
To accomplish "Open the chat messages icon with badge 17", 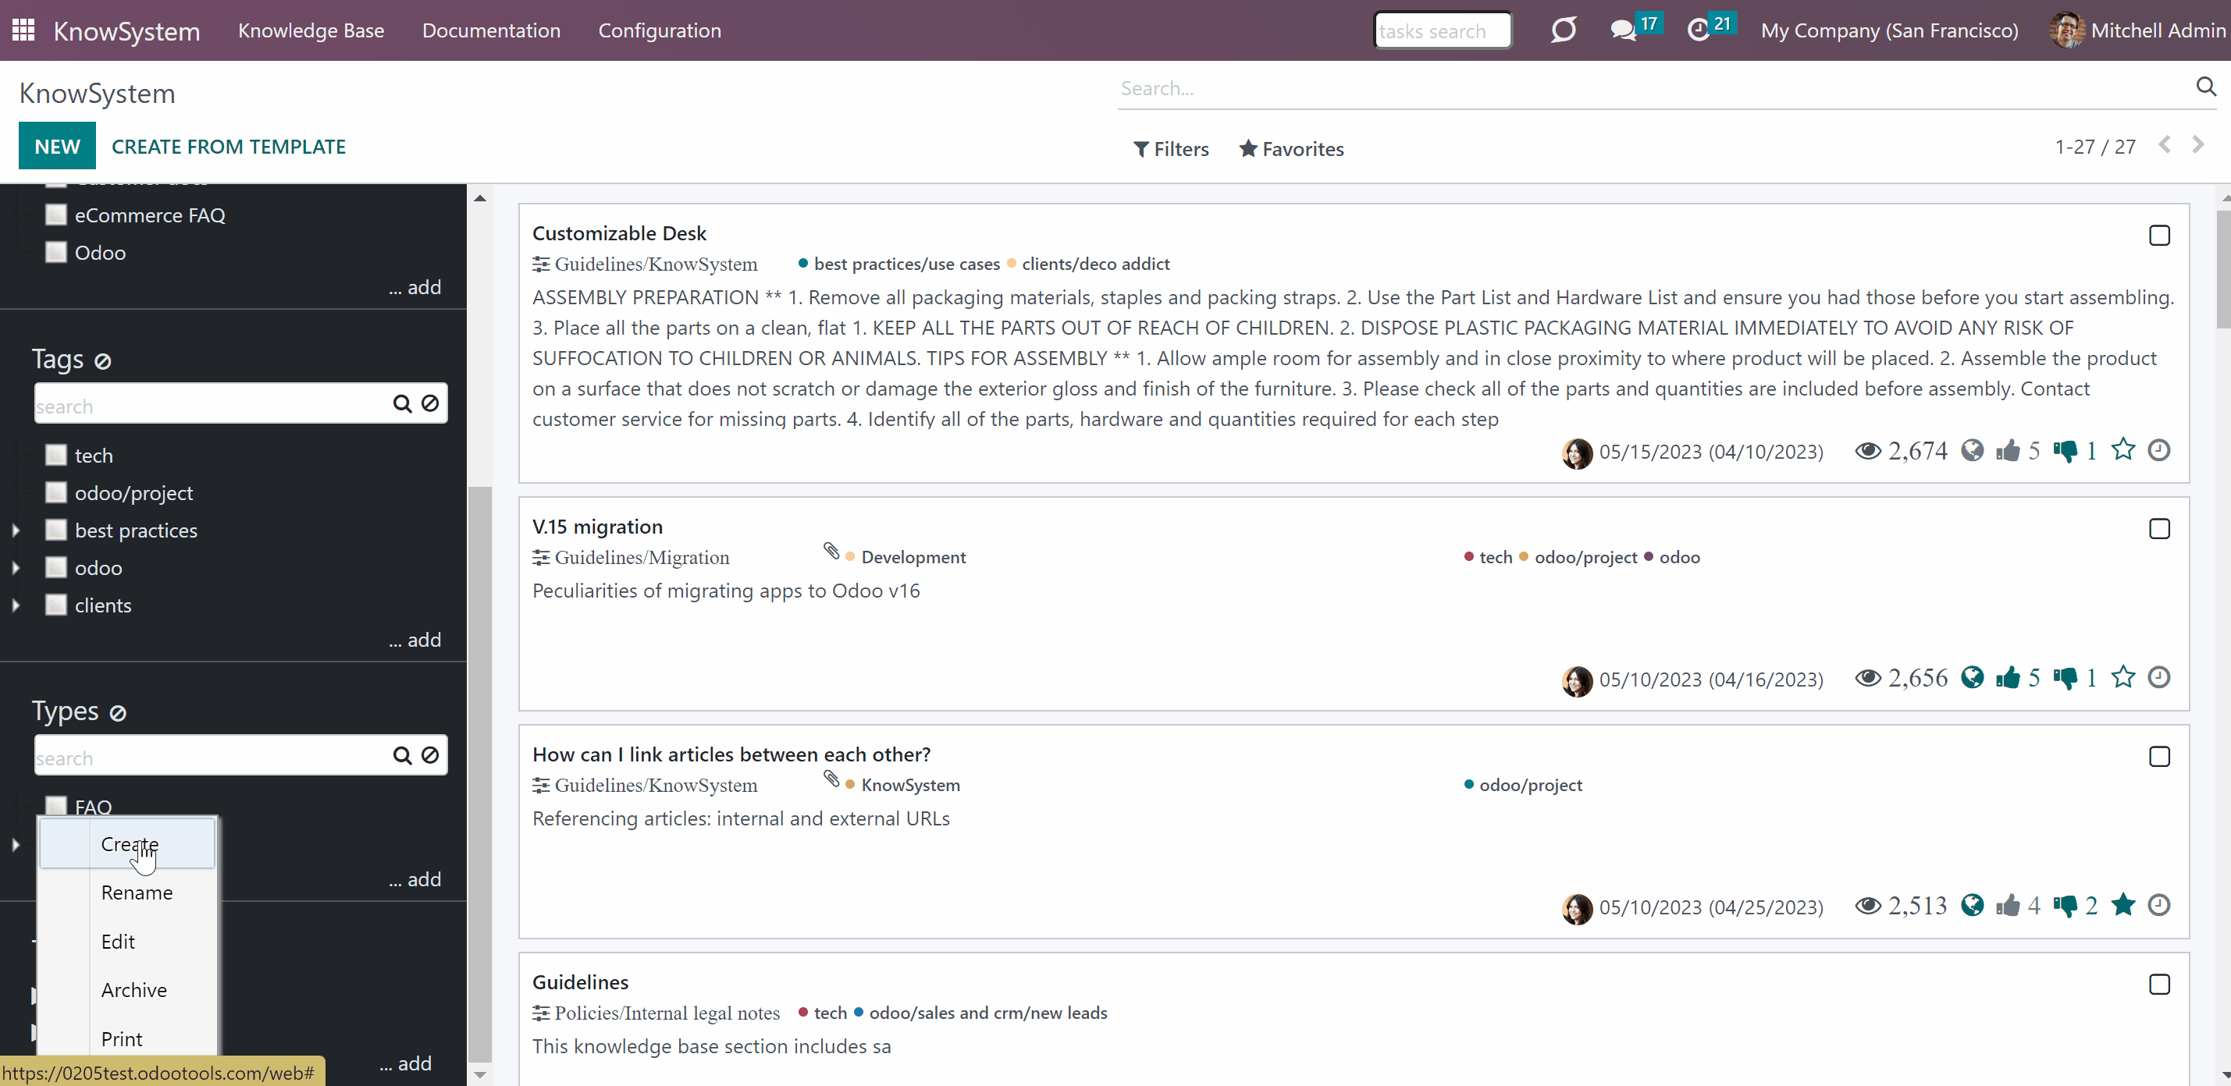I will (x=1623, y=30).
